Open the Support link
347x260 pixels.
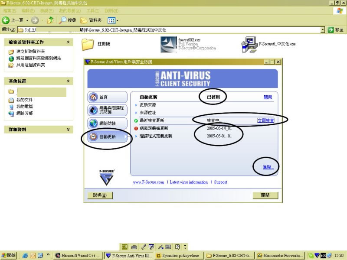(x=221, y=182)
